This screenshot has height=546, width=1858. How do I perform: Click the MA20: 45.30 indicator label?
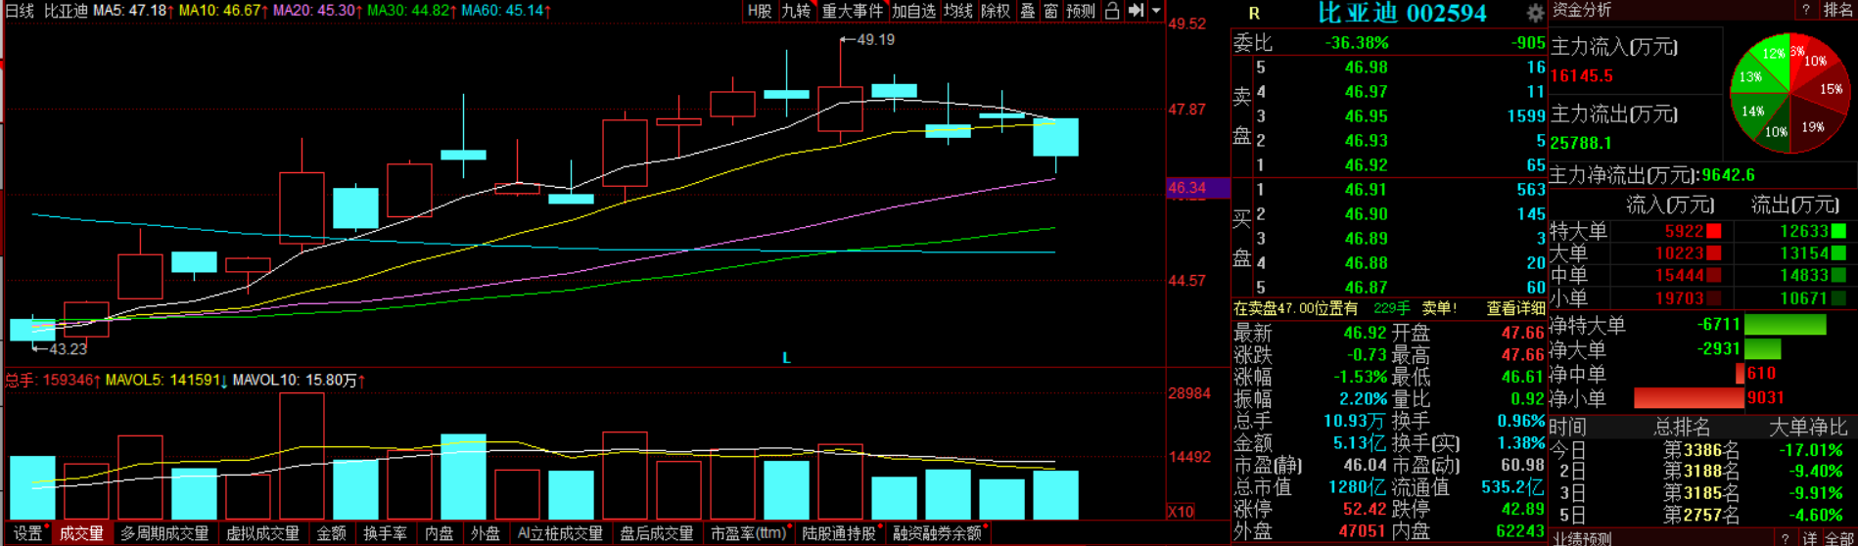tap(318, 11)
